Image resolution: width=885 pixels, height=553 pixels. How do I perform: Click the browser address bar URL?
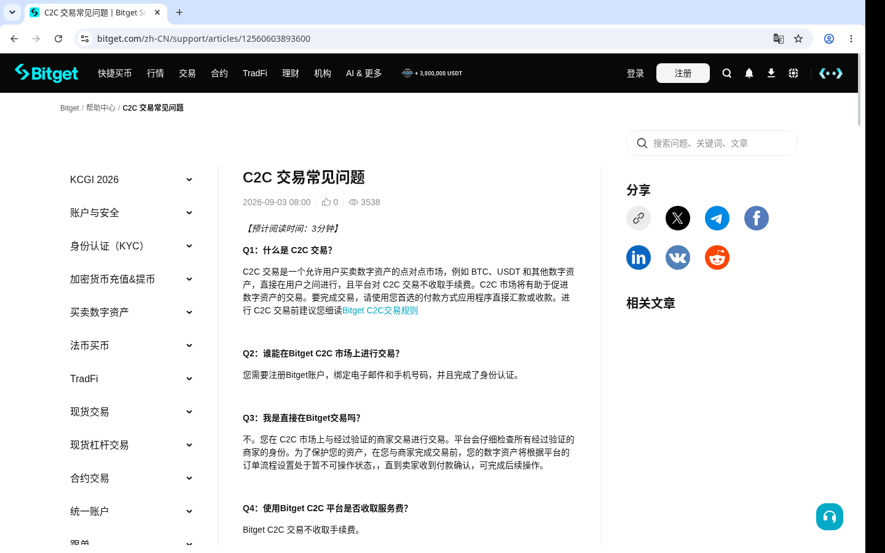(203, 39)
